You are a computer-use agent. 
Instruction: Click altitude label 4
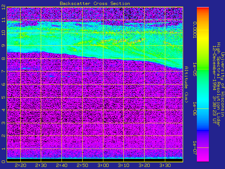(4, 110)
